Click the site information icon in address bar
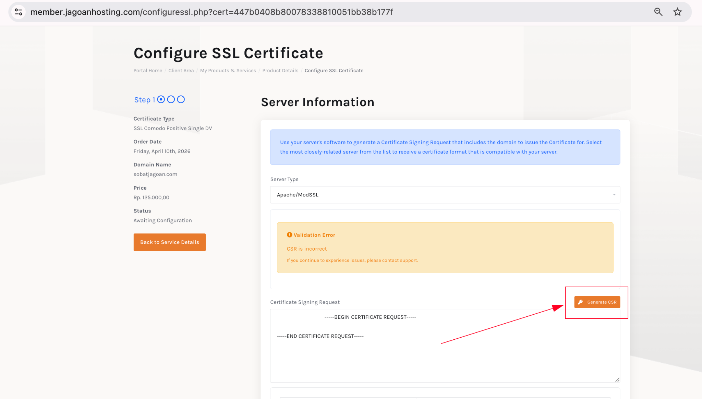This screenshot has width=702, height=399. 19,12
